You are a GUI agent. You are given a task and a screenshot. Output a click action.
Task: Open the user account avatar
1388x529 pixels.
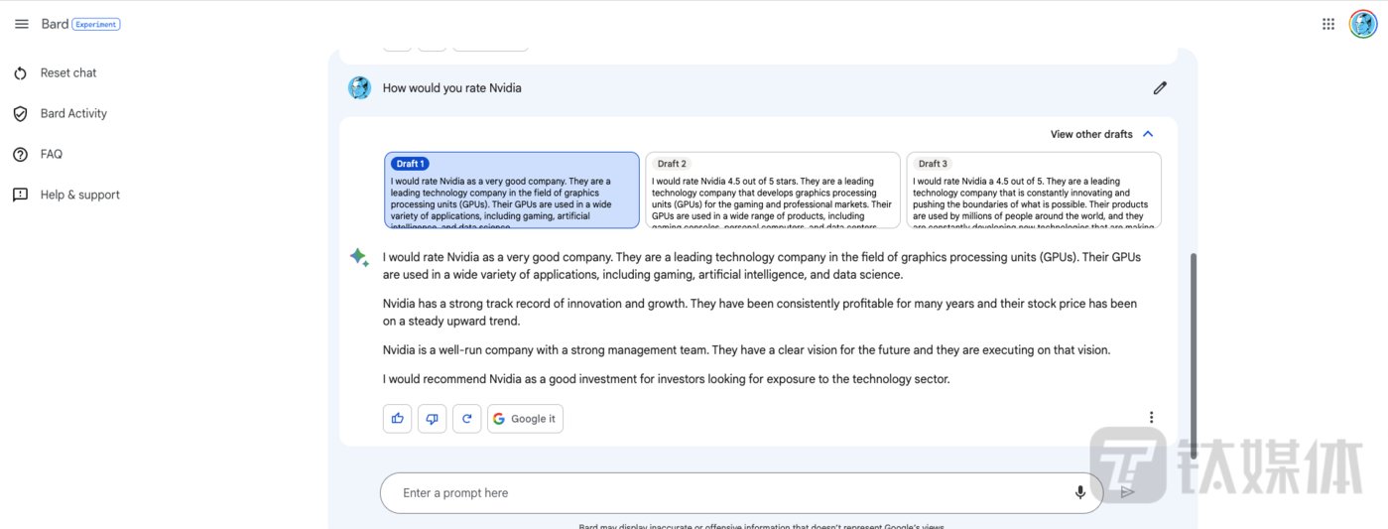click(x=1363, y=24)
